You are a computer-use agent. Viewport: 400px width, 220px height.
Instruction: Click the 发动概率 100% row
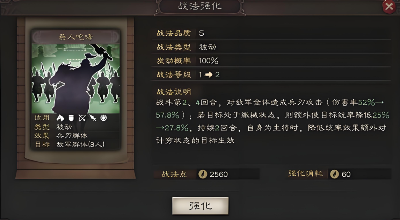coord(271,61)
